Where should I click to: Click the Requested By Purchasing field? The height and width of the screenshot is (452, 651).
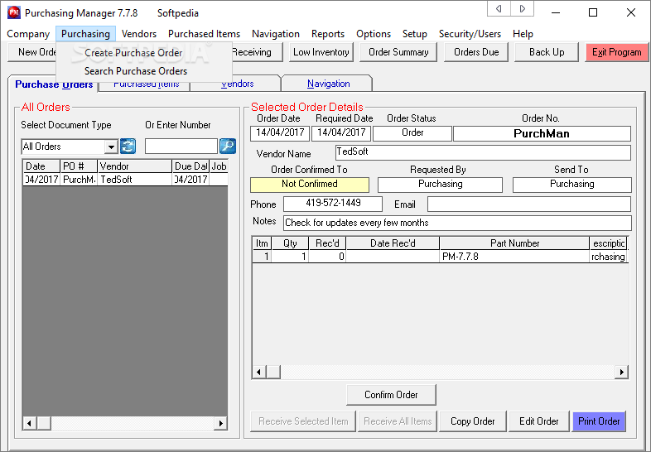(x=440, y=185)
